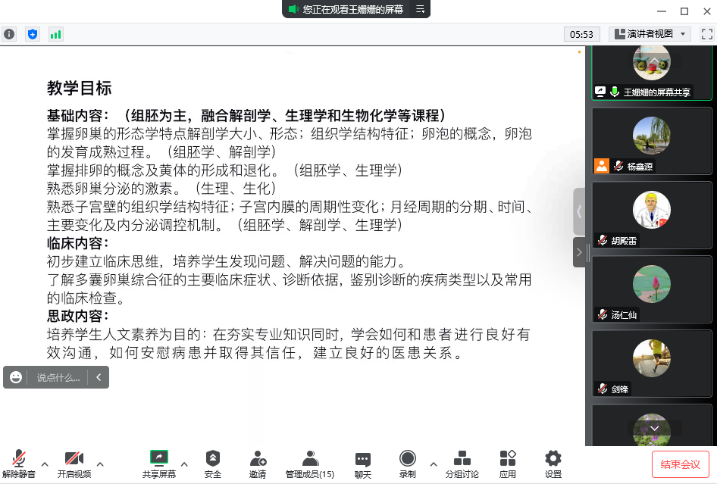Image resolution: width=717 pixels, height=484 pixels.
Task: Click muted mic icon beside 剑锋
Action: 603,389
